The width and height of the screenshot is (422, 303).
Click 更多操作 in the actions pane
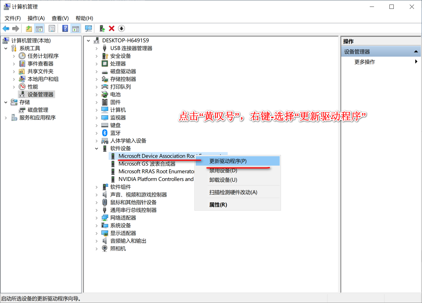pos(365,62)
